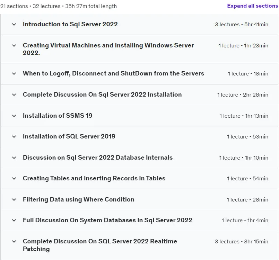Click the 1 lecture • 1hr 4min label
Screen dimensions: 279x260
tap(245, 221)
